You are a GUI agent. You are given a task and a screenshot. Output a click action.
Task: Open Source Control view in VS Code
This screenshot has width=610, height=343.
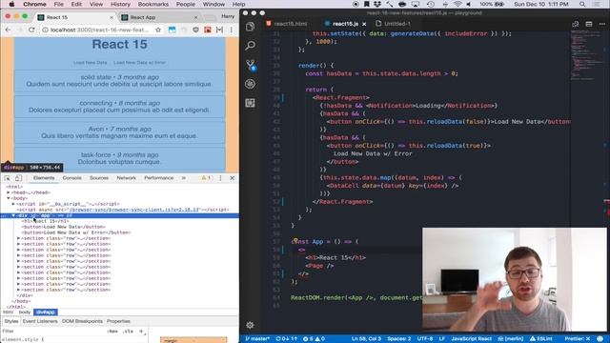(251, 65)
